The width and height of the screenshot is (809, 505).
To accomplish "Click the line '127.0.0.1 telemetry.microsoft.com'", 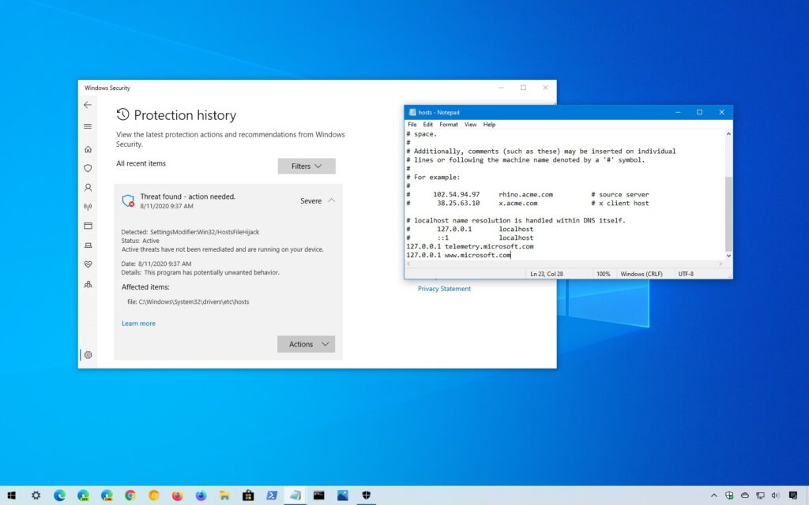I will point(470,246).
